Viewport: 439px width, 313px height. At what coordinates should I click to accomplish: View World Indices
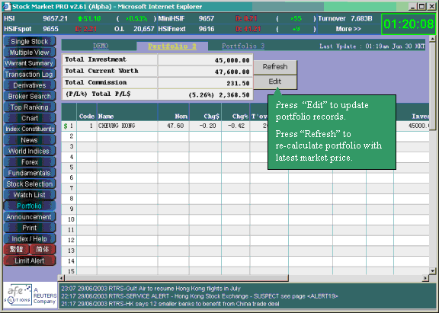click(x=30, y=151)
